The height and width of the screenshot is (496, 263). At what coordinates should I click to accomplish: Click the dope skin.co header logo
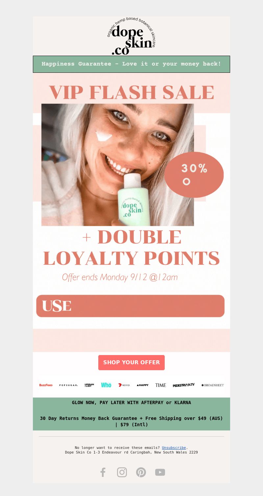131,36
